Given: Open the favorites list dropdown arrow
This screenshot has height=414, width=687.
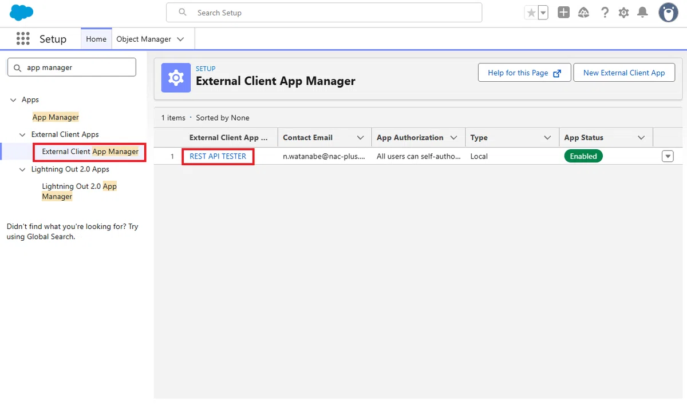Looking at the screenshot, I should pos(543,13).
